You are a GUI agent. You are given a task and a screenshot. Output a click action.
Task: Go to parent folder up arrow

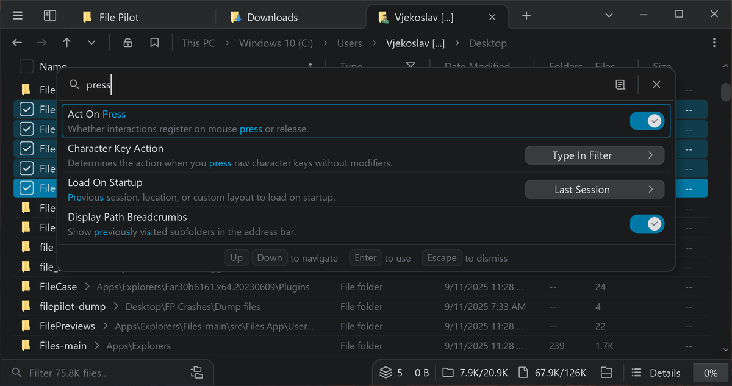pyautogui.click(x=67, y=43)
